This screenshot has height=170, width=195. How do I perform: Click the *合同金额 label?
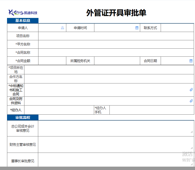coord(23,61)
